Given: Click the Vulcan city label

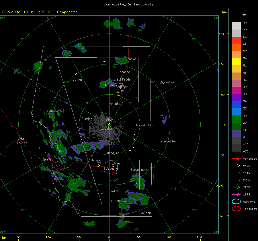Looking at the screenshot, I should point(146,213).
